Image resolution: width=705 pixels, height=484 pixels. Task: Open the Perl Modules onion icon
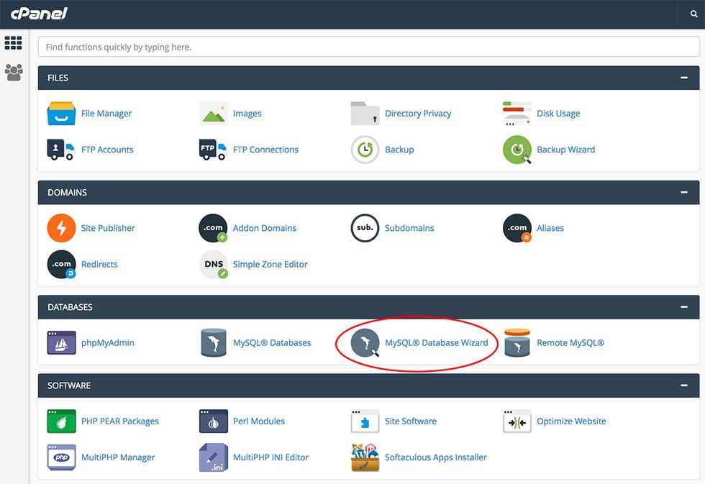click(x=213, y=421)
